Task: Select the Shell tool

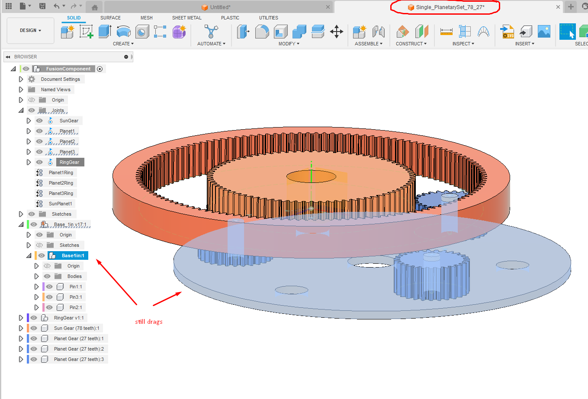Action: coord(281,32)
